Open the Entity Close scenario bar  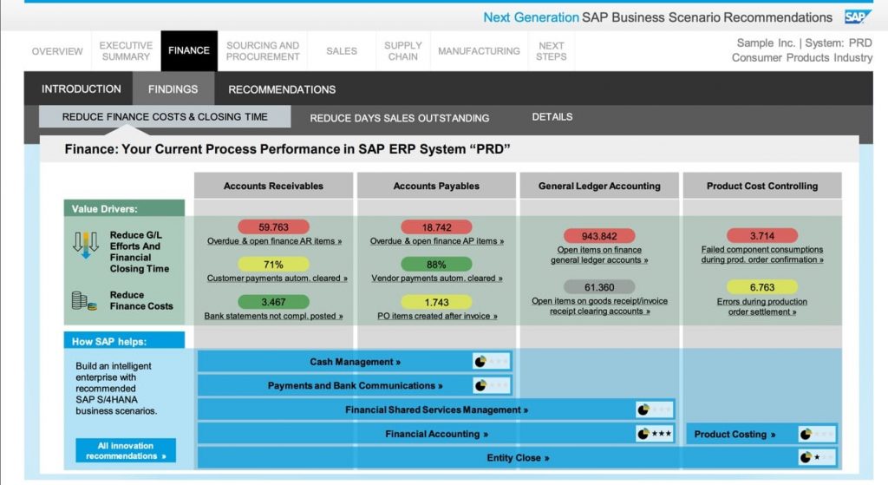(x=518, y=458)
